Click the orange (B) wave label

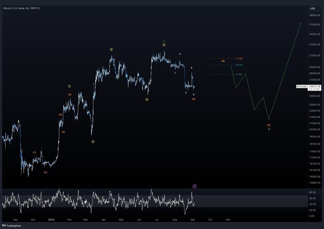click(223, 61)
